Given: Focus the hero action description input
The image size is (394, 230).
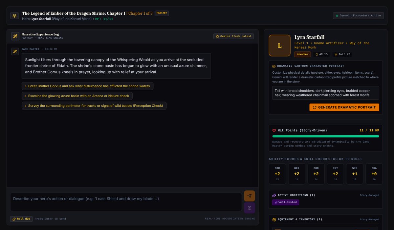Looking at the screenshot, I should (126, 202).
